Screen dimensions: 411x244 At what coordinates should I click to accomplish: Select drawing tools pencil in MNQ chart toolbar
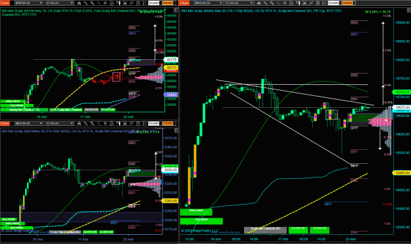(265, 3)
